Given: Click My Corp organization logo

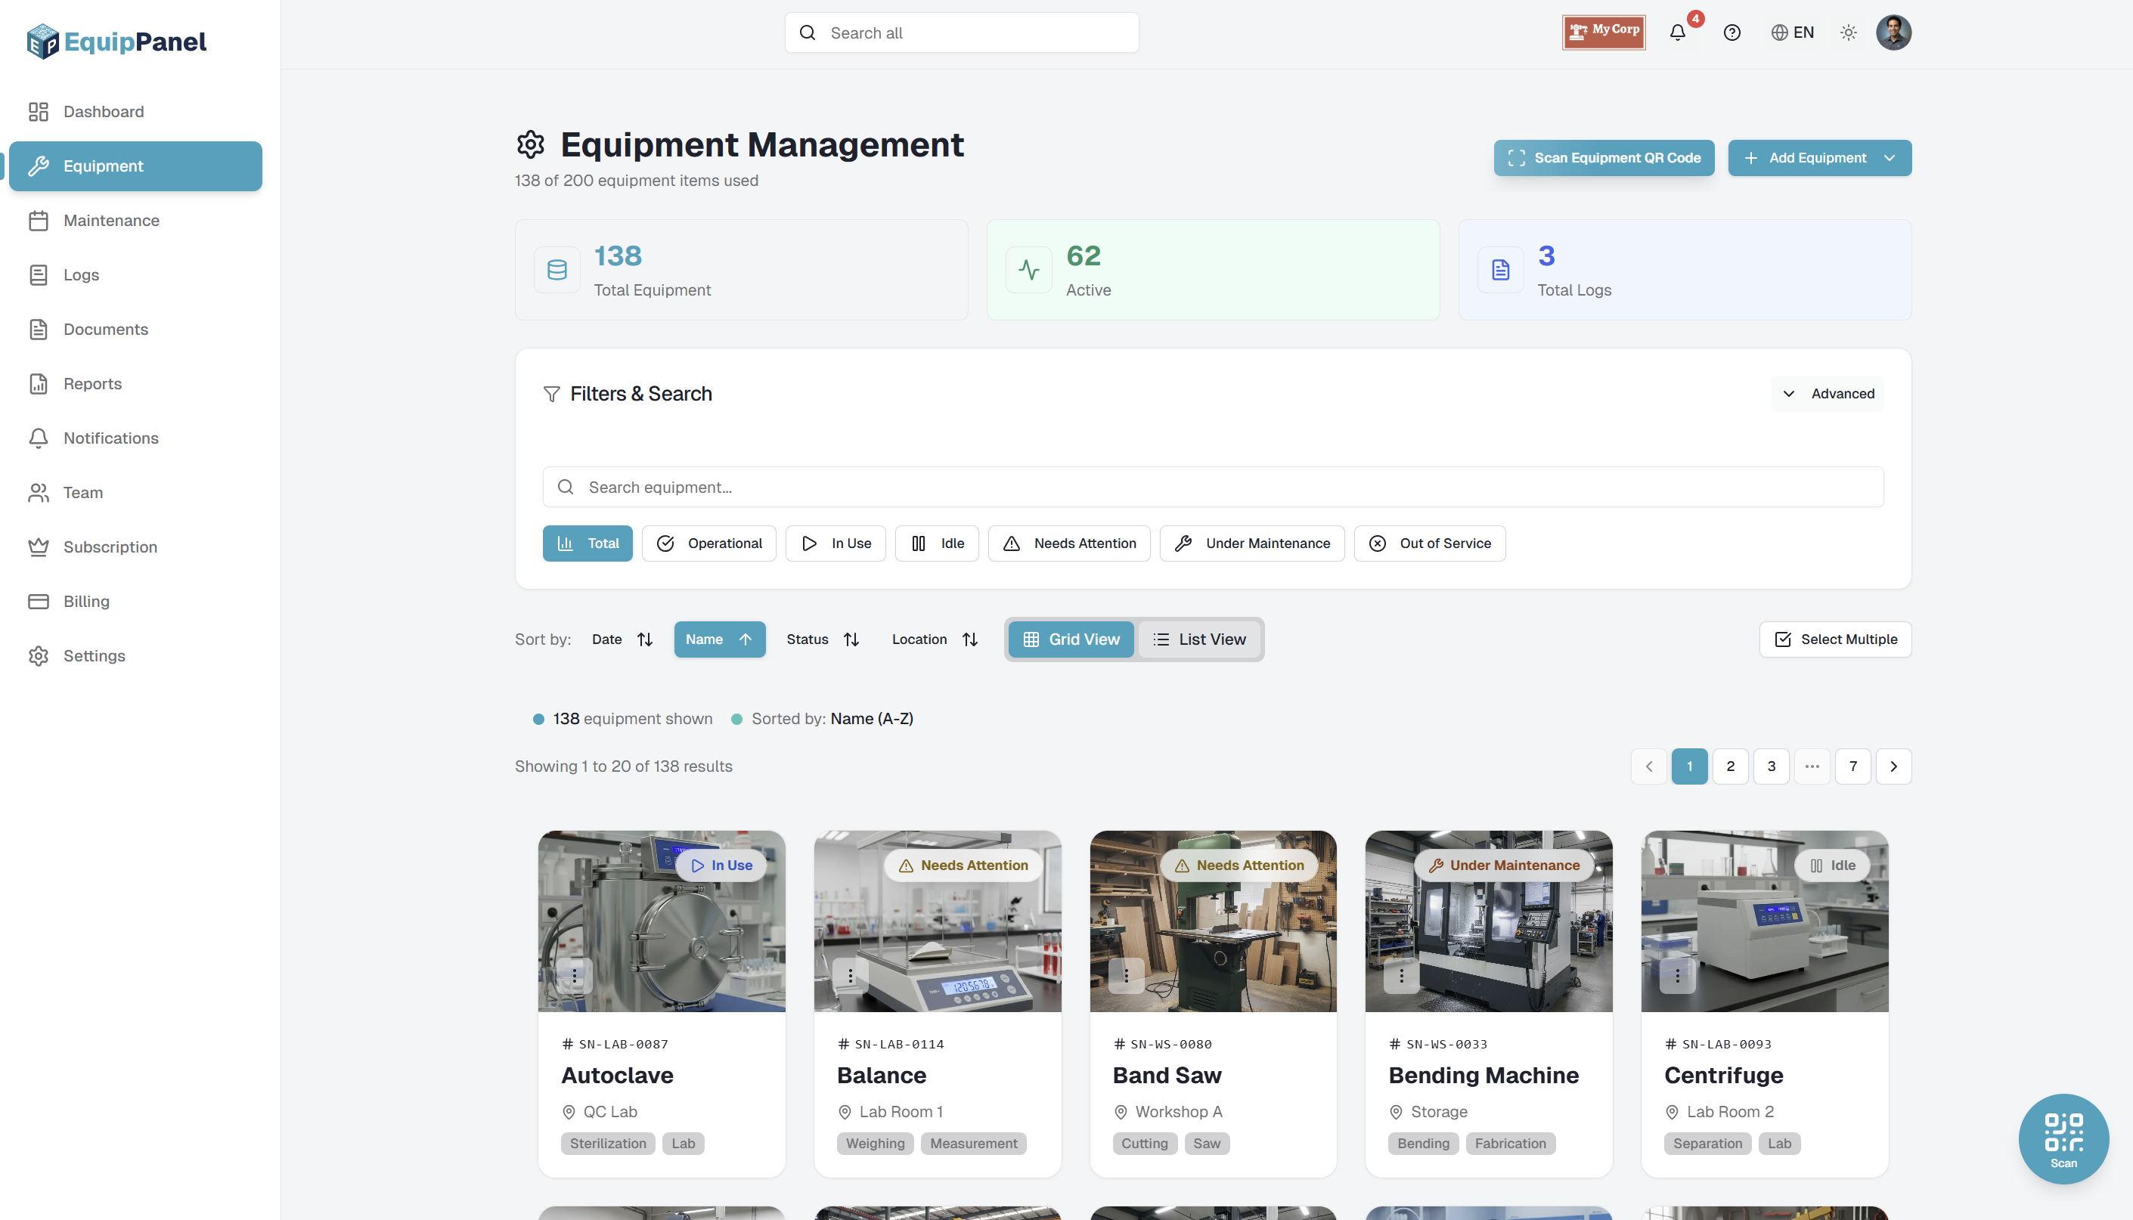Looking at the screenshot, I should [1603, 33].
